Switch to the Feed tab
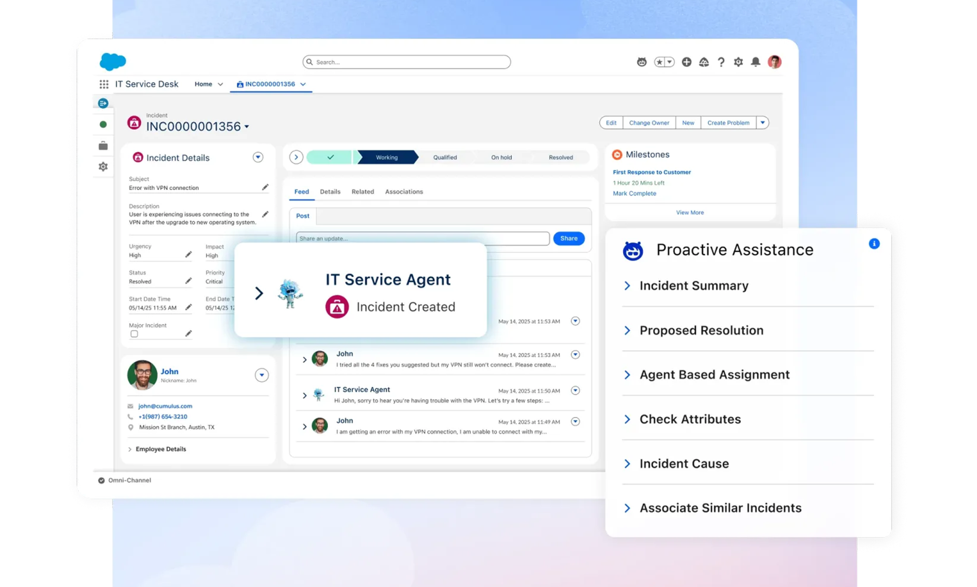The width and height of the screenshot is (977, 587). 301,192
